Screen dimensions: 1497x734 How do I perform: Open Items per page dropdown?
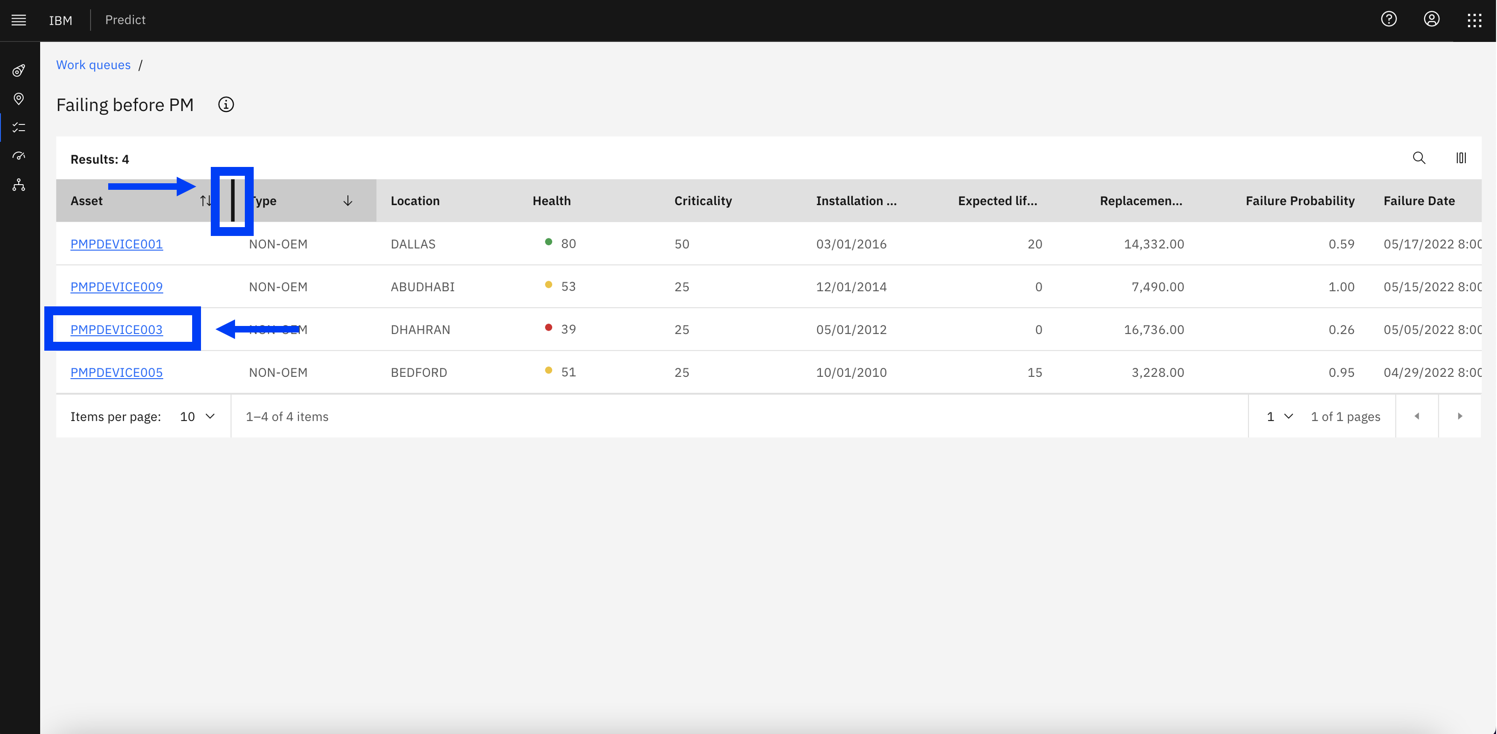(198, 417)
